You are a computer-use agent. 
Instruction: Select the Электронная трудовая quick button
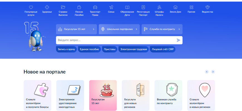pyautogui.click(x=133, y=49)
